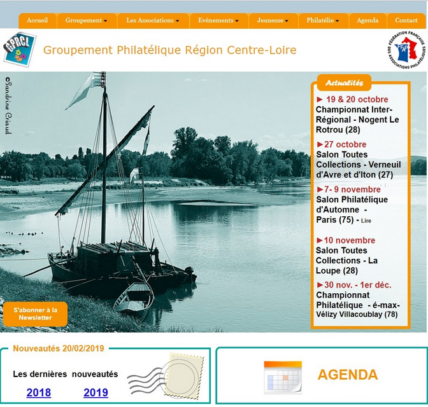Click the Groupement Philatélique Région Centre-Loire title
The height and width of the screenshot is (407, 428).
[169, 50]
